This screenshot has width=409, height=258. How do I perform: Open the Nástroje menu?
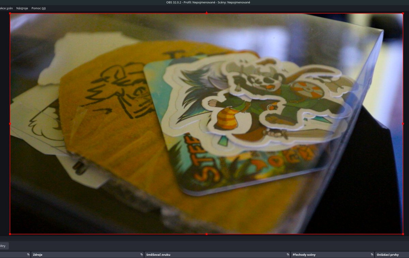(22, 8)
